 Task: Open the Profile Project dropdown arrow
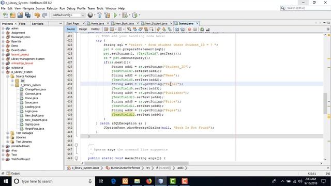click(x=140, y=15)
